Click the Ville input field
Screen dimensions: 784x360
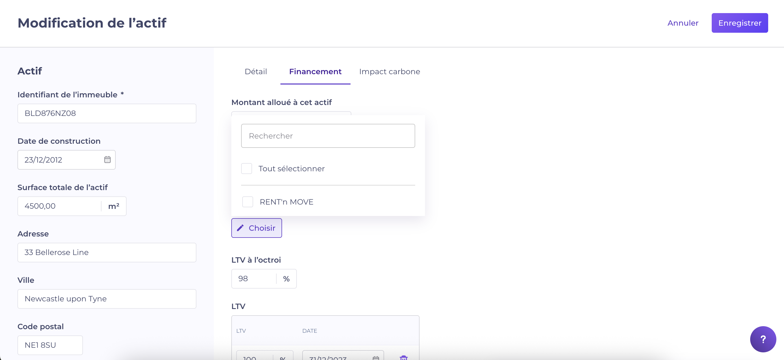(106, 299)
